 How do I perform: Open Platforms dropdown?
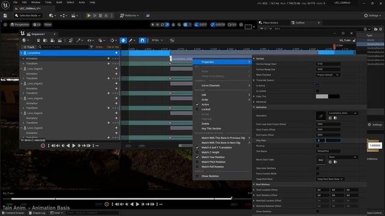[x=129, y=16]
